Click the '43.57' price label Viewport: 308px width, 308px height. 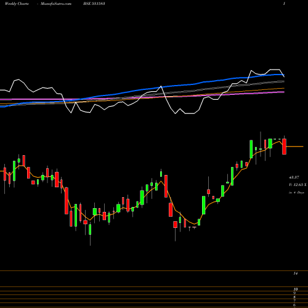tap(294, 177)
